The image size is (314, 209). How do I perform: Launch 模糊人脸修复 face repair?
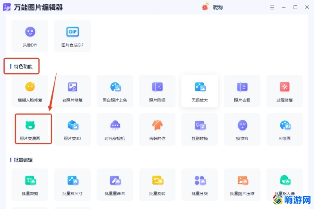coord(30,91)
